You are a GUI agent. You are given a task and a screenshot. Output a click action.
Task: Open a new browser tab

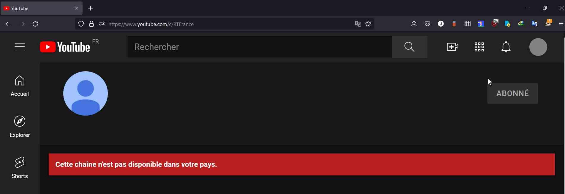click(91, 8)
